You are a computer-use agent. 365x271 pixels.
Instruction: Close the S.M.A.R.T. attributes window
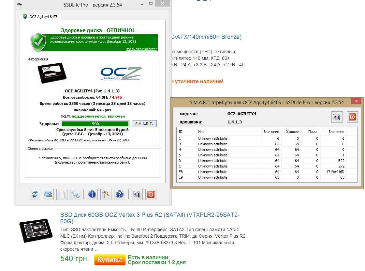(x=357, y=101)
